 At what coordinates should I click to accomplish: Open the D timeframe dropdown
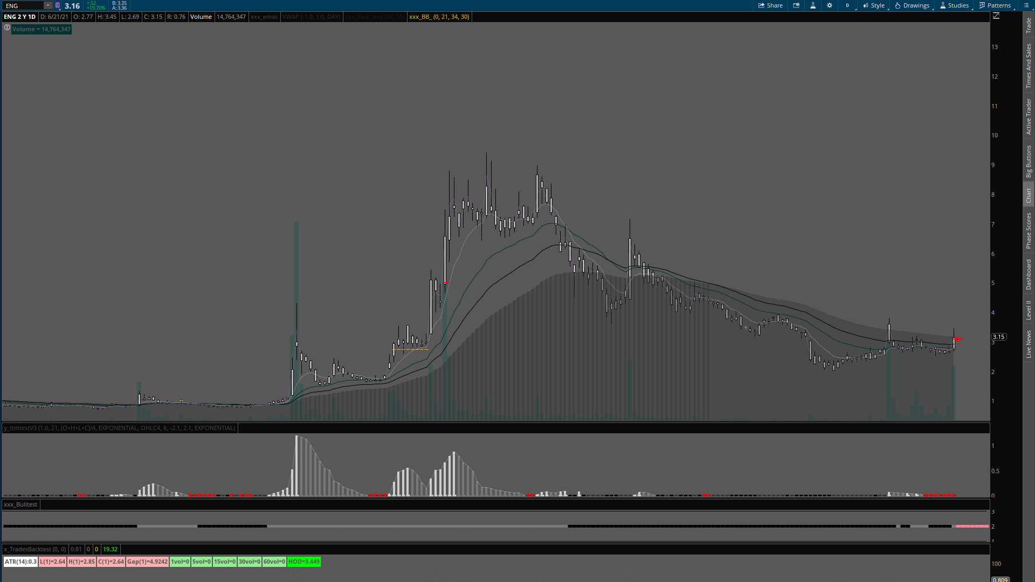pos(848,5)
